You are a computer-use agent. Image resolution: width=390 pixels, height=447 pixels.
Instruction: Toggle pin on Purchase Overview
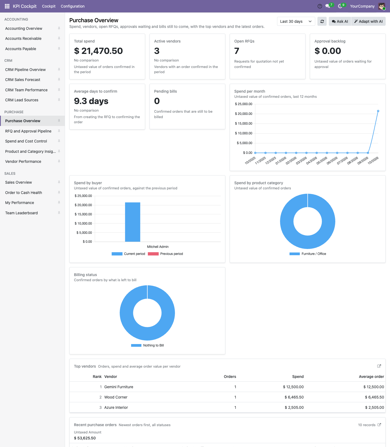pyautogui.click(x=59, y=121)
